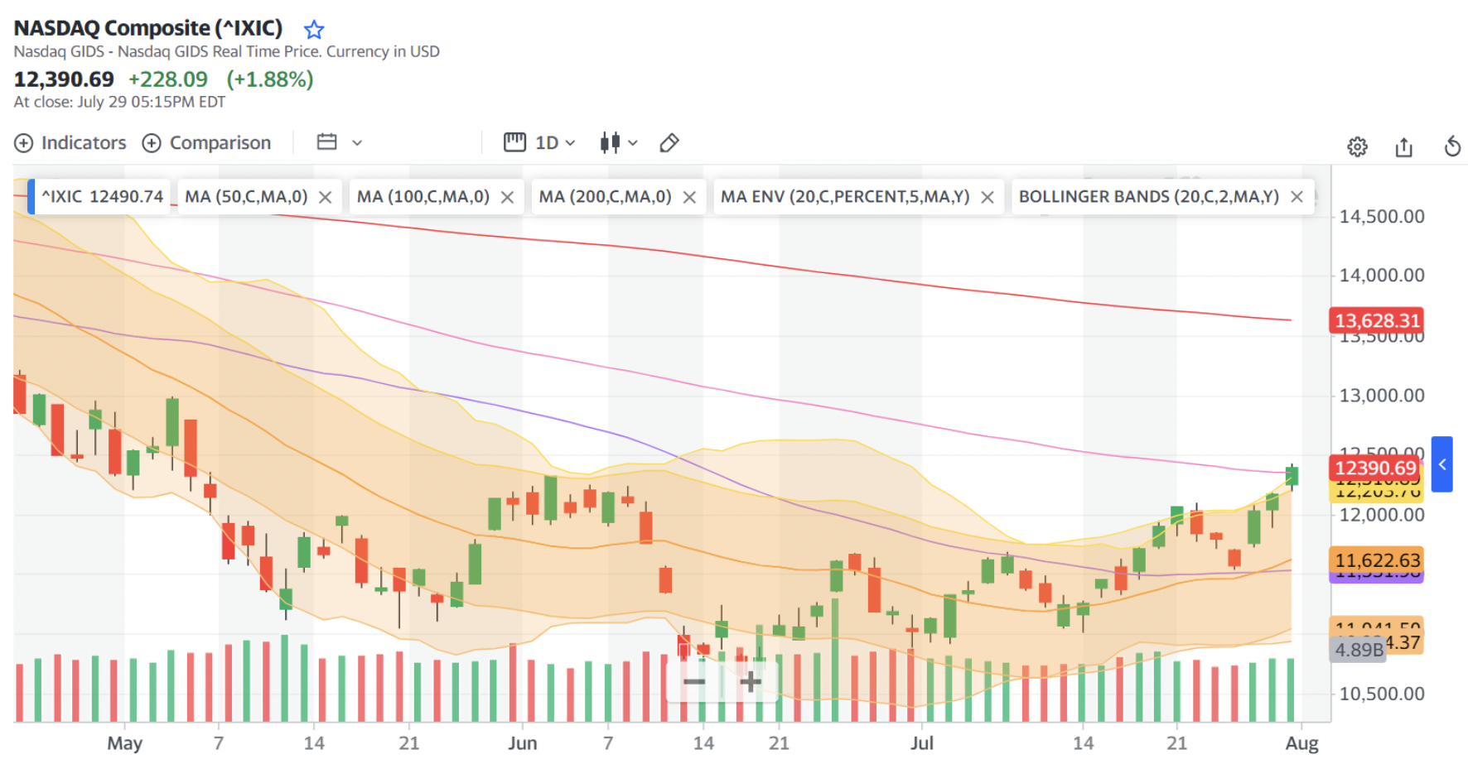Viewport: 1468px width, 783px height.
Task: Remove the MA ENV indicator
Action: [988, 197]
